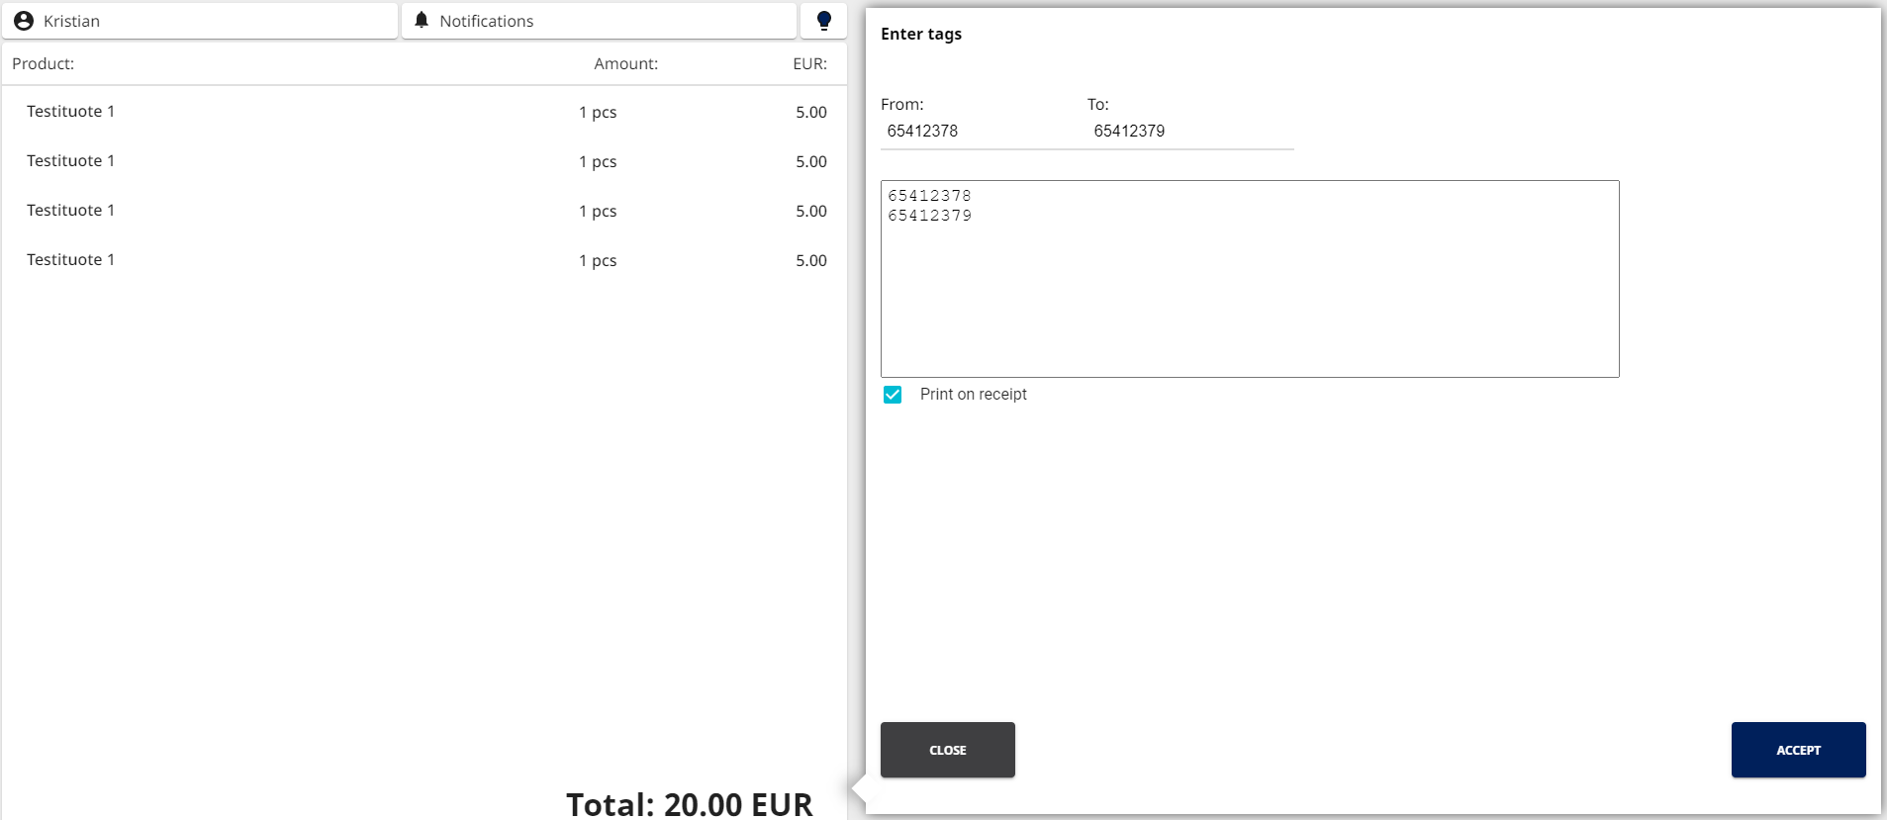The height and width of the screenshot is (820, 1887).
Task: Select the fourth Testituote 1 row
Action: pyautogui.click(x=424, y=260)
